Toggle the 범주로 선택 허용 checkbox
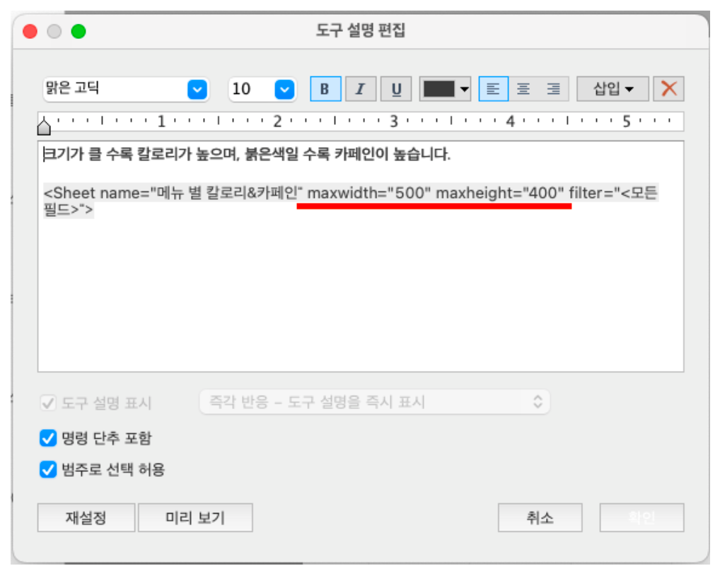720x578 pixels. pos(48,469)
